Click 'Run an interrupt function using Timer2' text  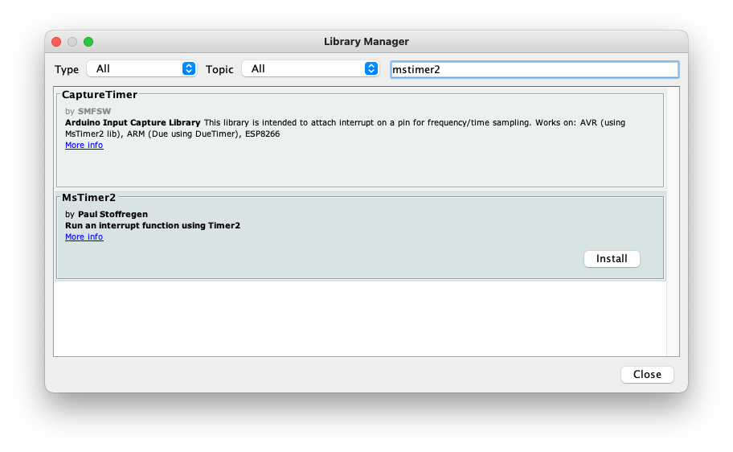click(x=153, y=225)
